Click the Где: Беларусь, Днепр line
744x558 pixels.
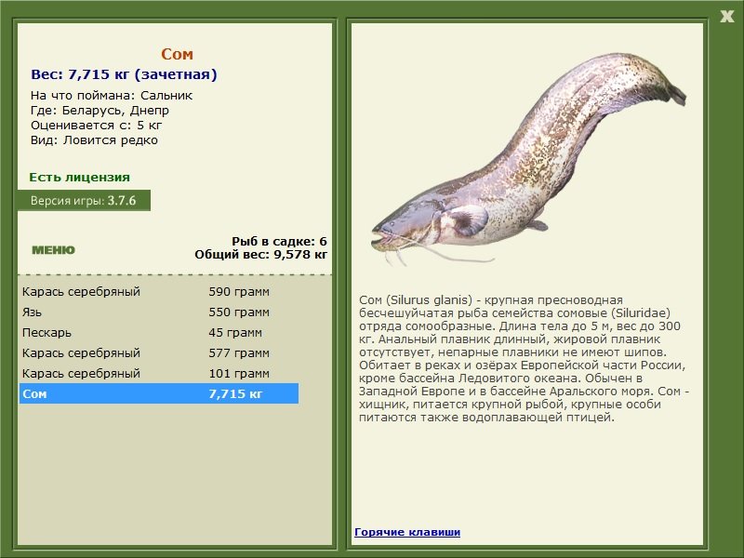[x=100, y=111]
